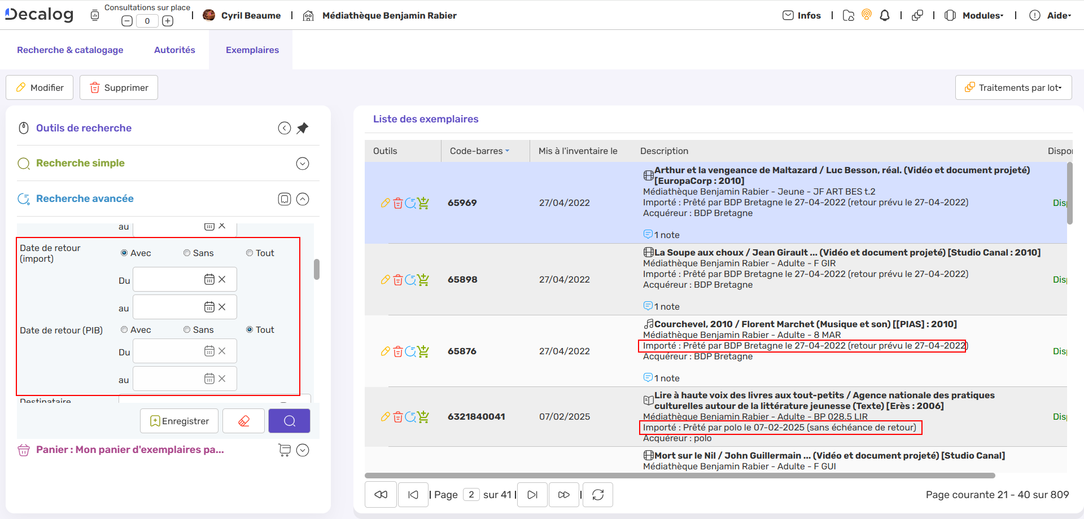The width and height of the screenshot is (1084, 519).
Task: Pin the Outils de recherche panel
Action: (x=303, y=128)
